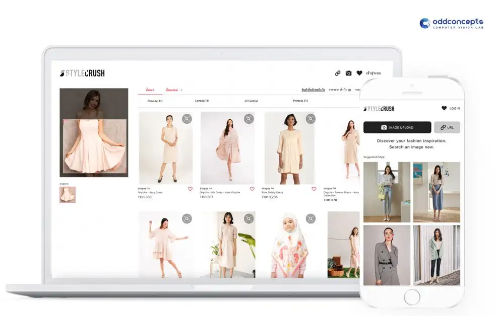
Task: Select the JD Central store tab
Action: click(251, 101)
